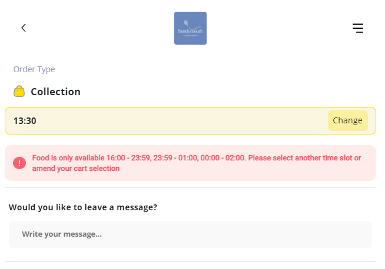Select the Collection order type heading
This screenshot has height=269, width=385.
pyautogui.click(x=55, y=92)
